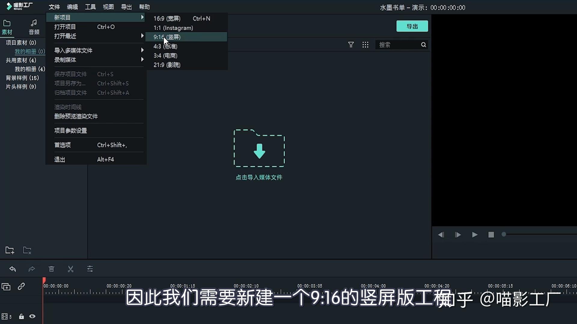
Task: Click the redo arrow icon
Action: [32, 269]
